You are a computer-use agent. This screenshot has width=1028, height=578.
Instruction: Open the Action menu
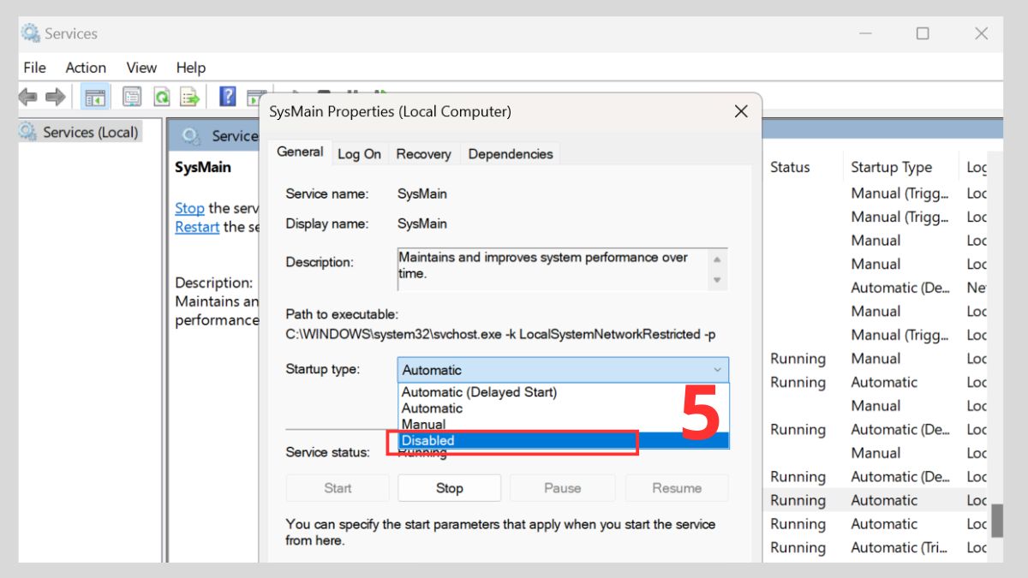tap(86, 68)
